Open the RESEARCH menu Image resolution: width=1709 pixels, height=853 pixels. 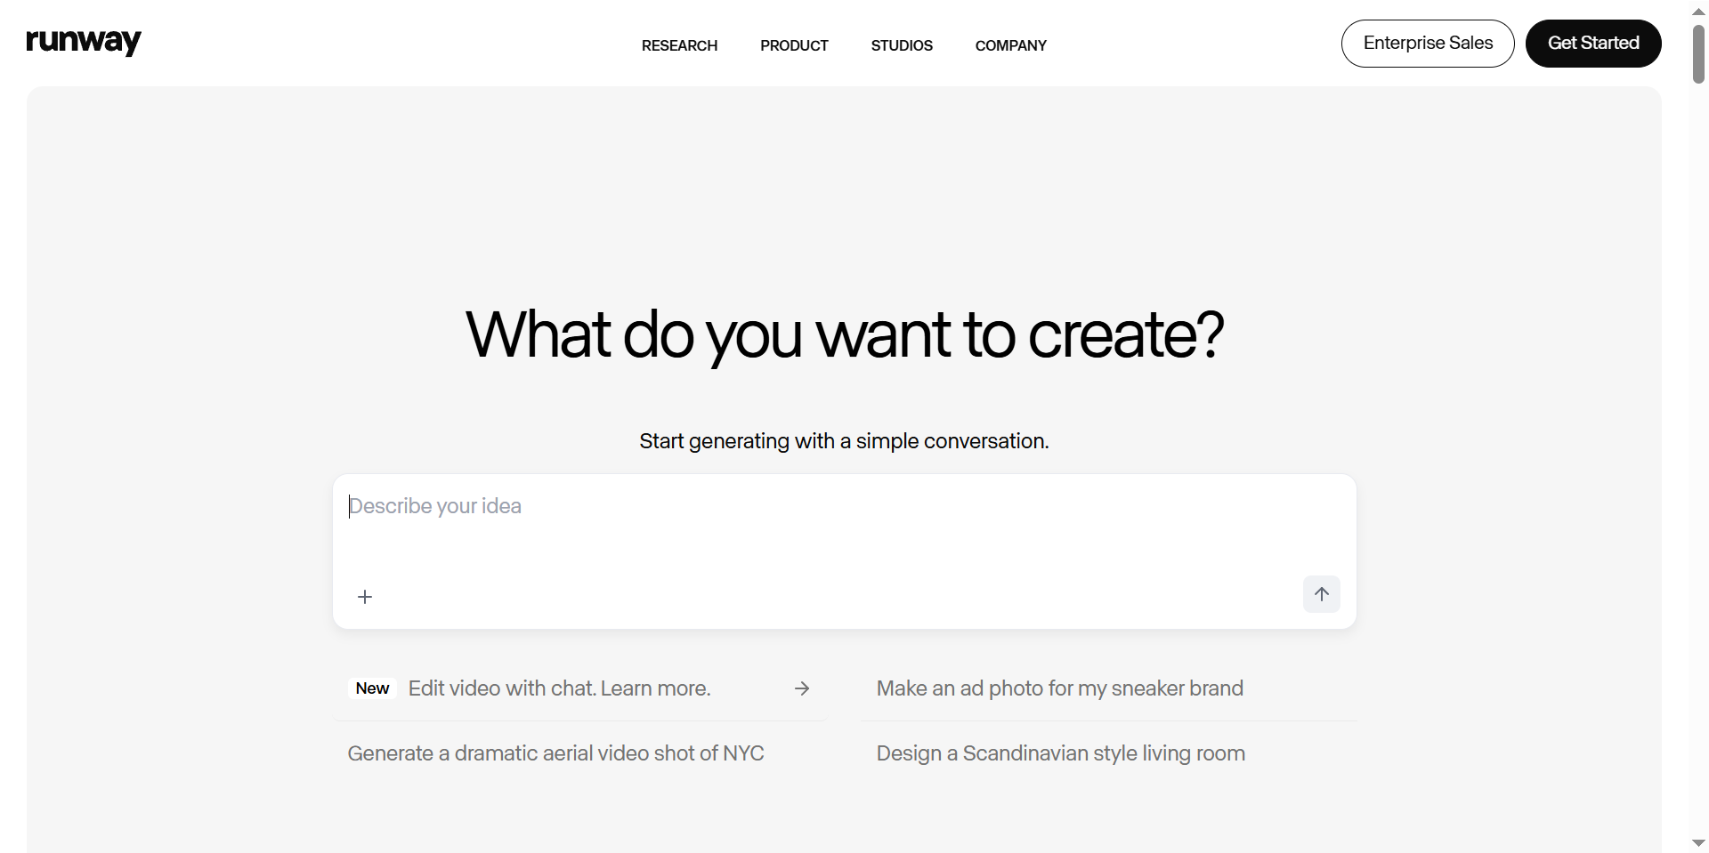679,45
